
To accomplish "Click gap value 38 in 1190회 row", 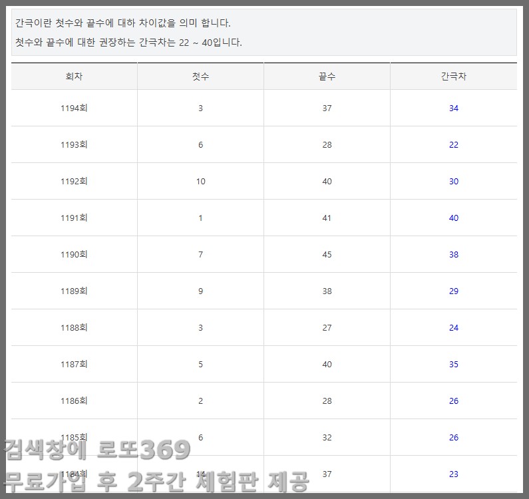I will (453, 255).
